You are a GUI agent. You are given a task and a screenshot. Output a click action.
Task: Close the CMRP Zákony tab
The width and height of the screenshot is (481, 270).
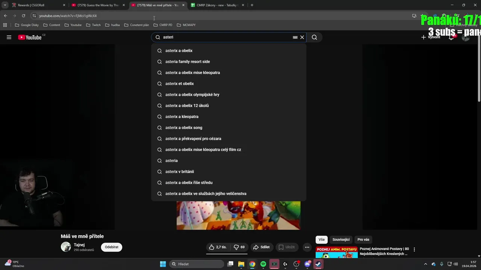243,5
